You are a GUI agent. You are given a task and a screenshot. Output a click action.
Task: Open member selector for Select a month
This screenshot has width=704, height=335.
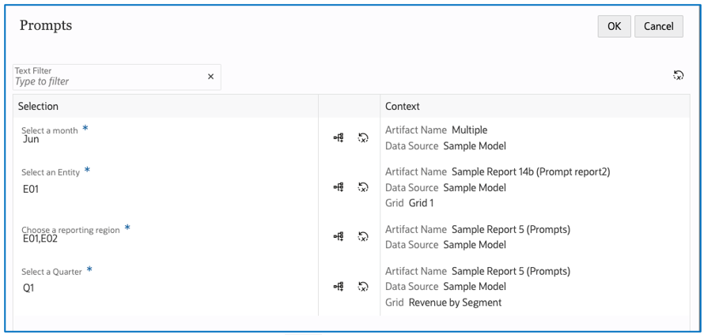coord(339,138)
